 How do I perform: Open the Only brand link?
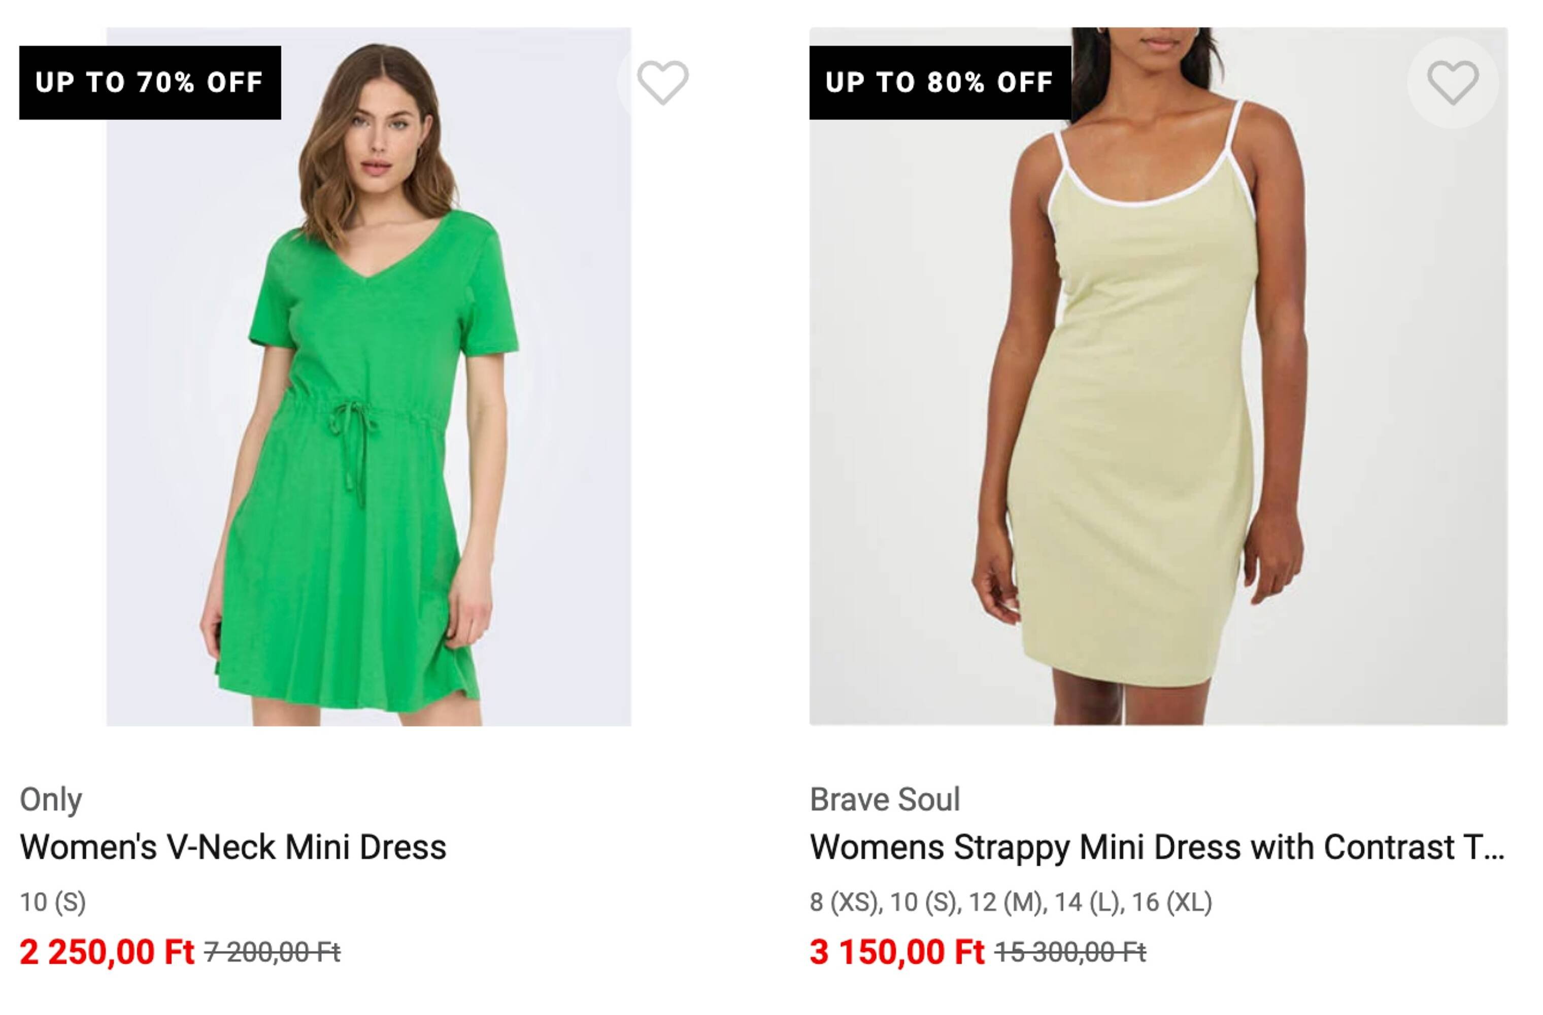[x=51, y=799]
